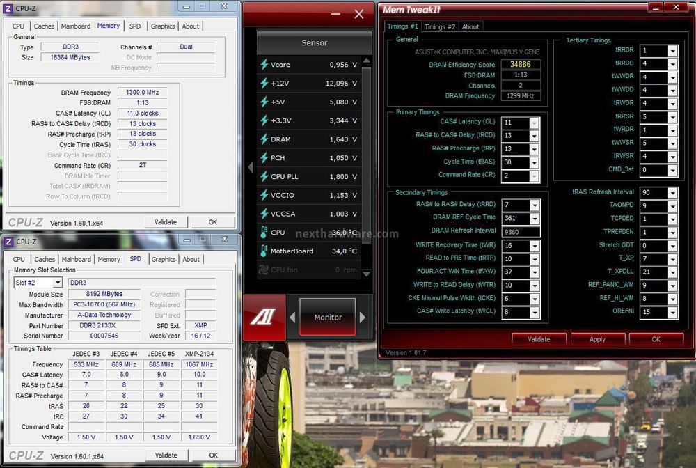The width and height of the screenshot is (696, 468).
Task: Click Validate in Mem TweakIt
Action: [539, 339]
